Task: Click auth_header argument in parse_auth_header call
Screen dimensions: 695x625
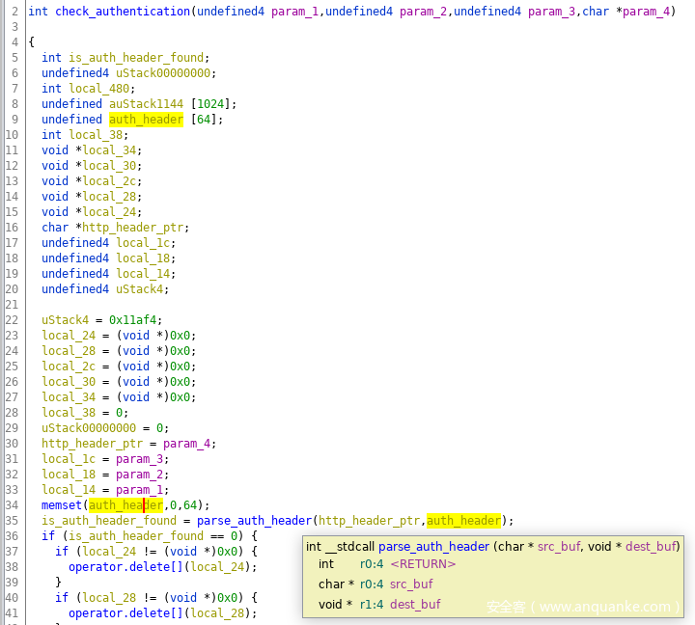Action: pyautogui.click(x=463, y=521)
